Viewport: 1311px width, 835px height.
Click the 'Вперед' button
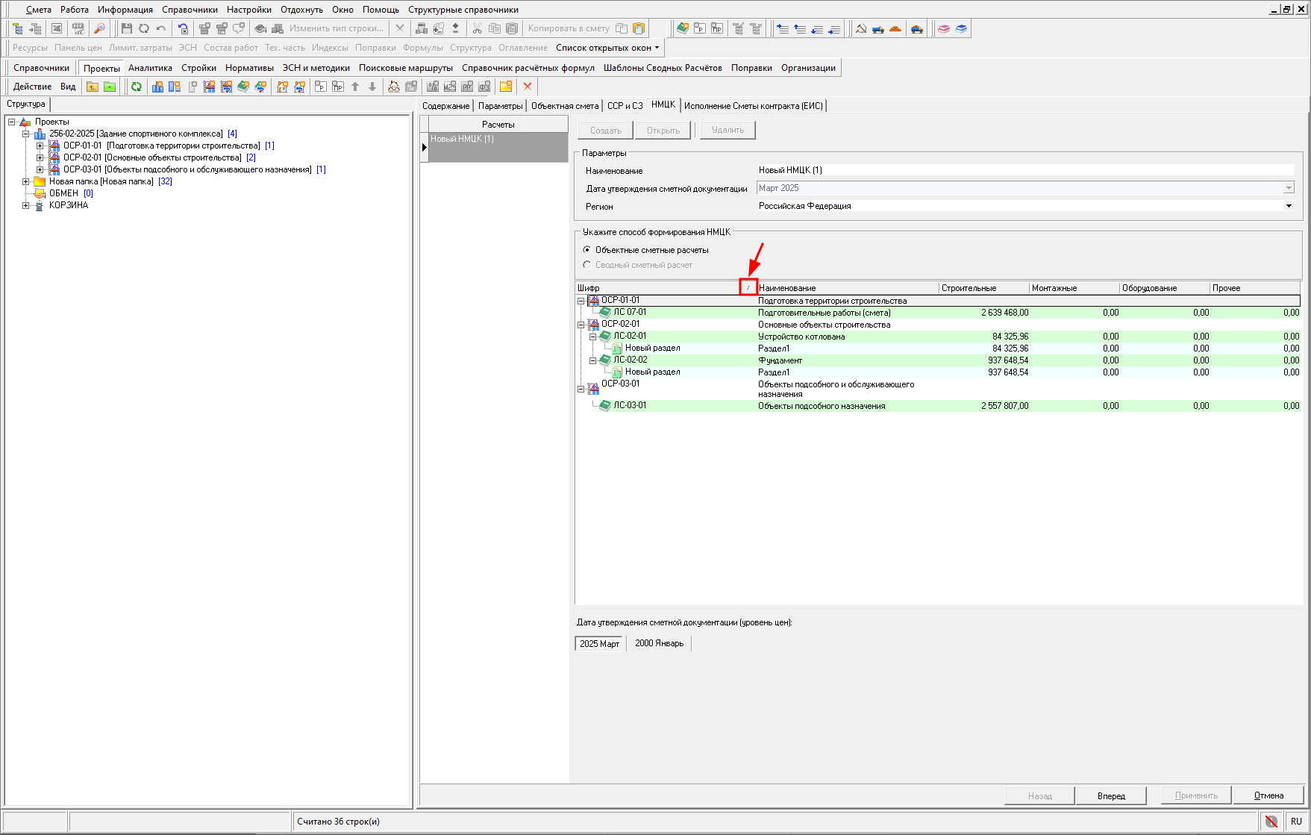pos(1111,795)
